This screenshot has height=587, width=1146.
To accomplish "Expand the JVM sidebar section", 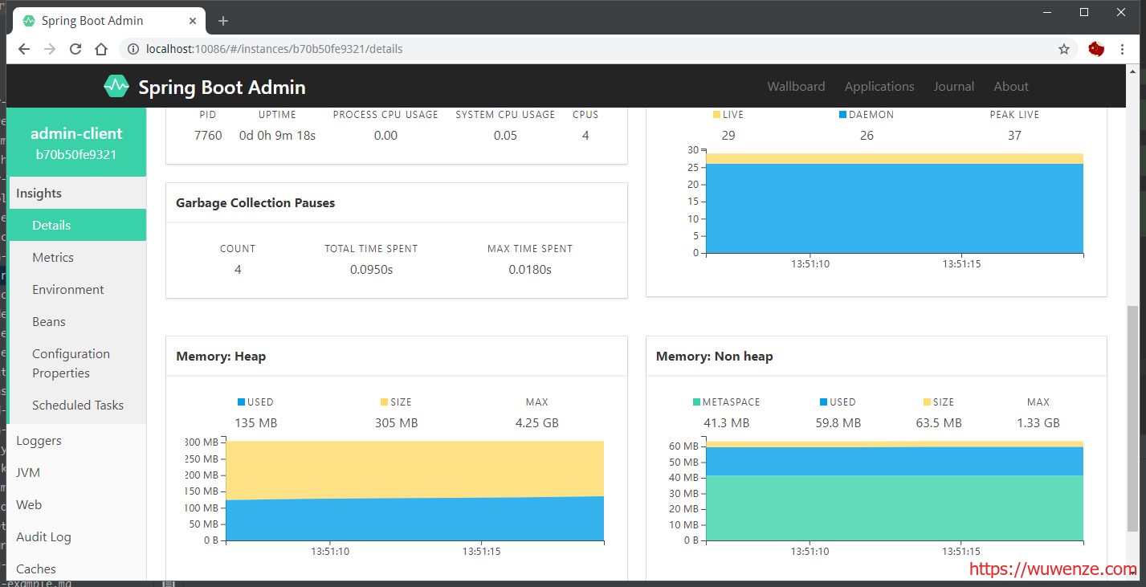I will [78, 472].
